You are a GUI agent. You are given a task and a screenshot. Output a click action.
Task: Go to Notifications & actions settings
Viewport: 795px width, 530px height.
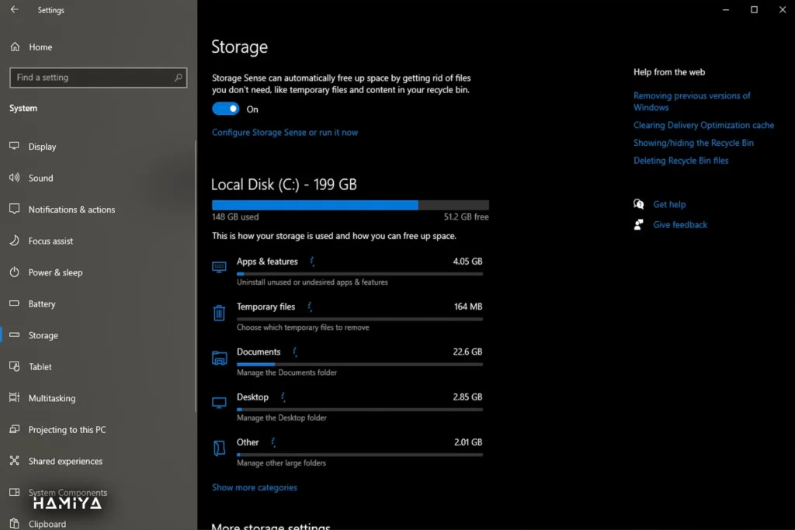71,210
